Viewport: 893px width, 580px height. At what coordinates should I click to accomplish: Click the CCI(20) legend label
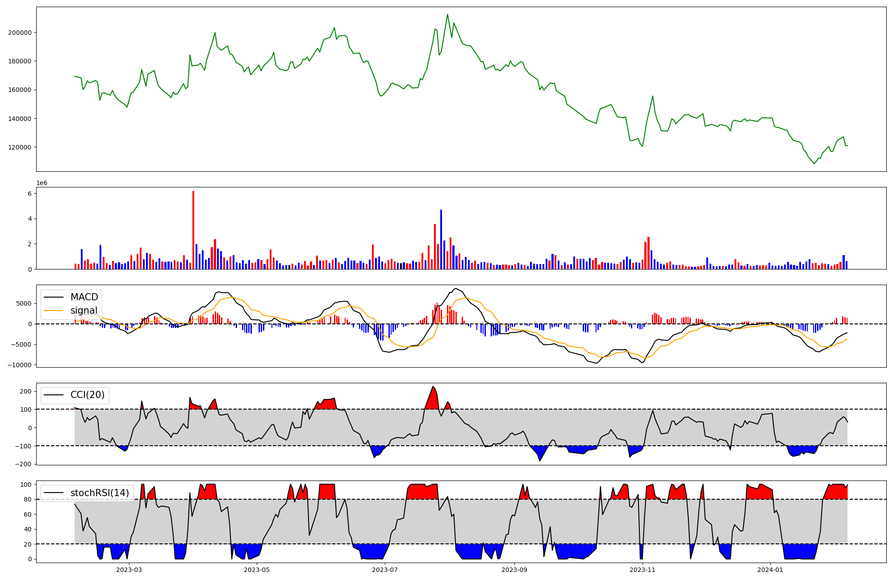tap(88, 395)
